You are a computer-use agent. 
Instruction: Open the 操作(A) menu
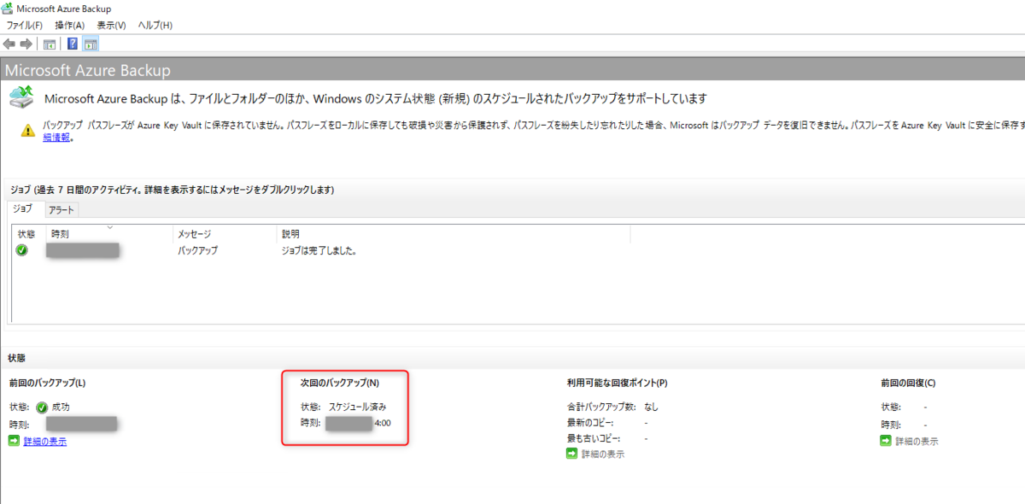70,25
